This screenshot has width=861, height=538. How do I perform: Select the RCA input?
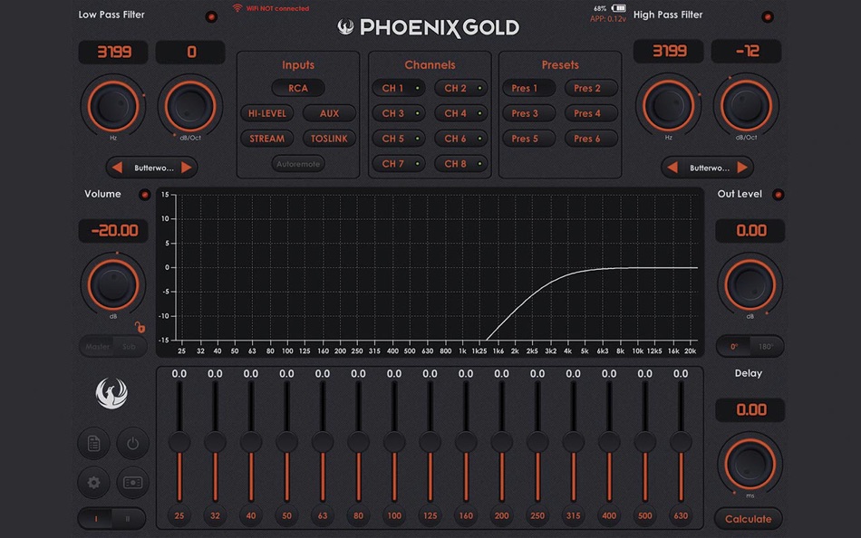pyautogui.click(x=298, y=88)
